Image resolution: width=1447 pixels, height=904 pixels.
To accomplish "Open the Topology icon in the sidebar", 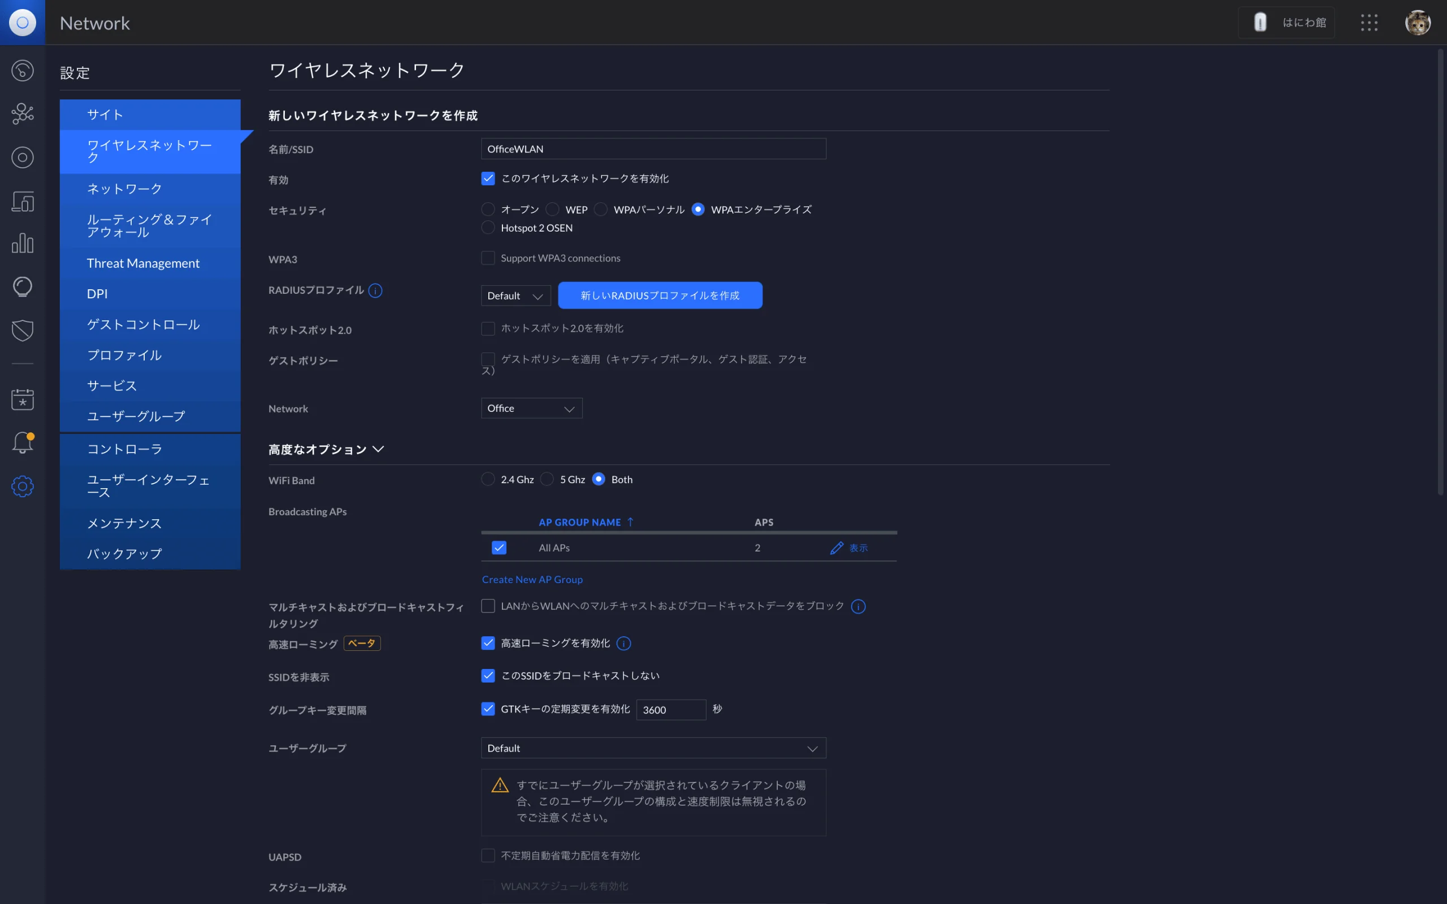I will point(22,114).
